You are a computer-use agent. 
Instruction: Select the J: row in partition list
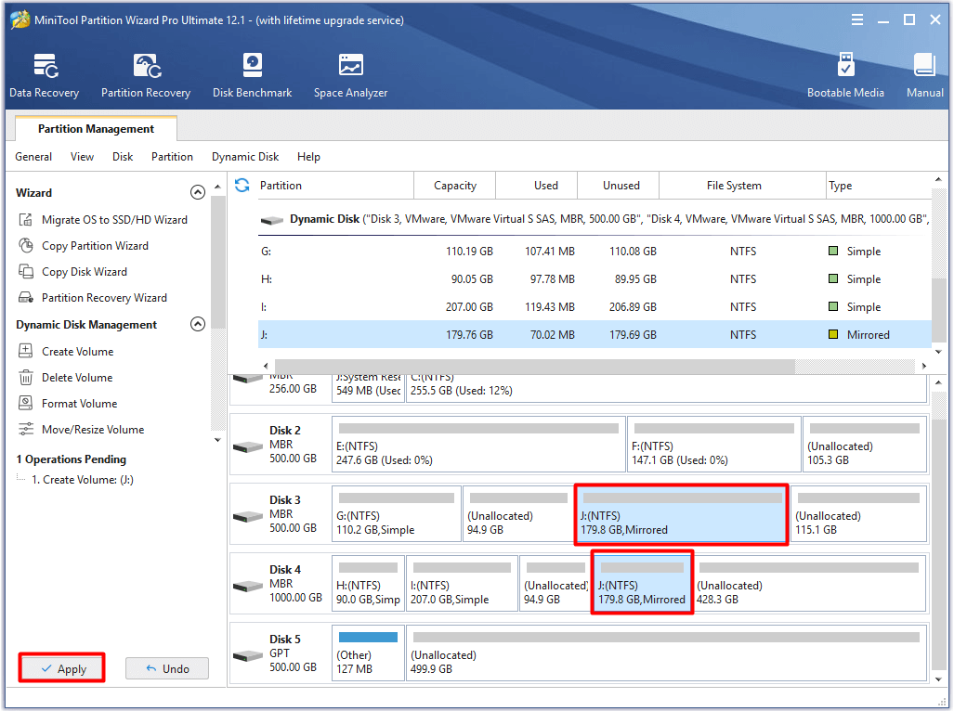(x=595, y=334)
